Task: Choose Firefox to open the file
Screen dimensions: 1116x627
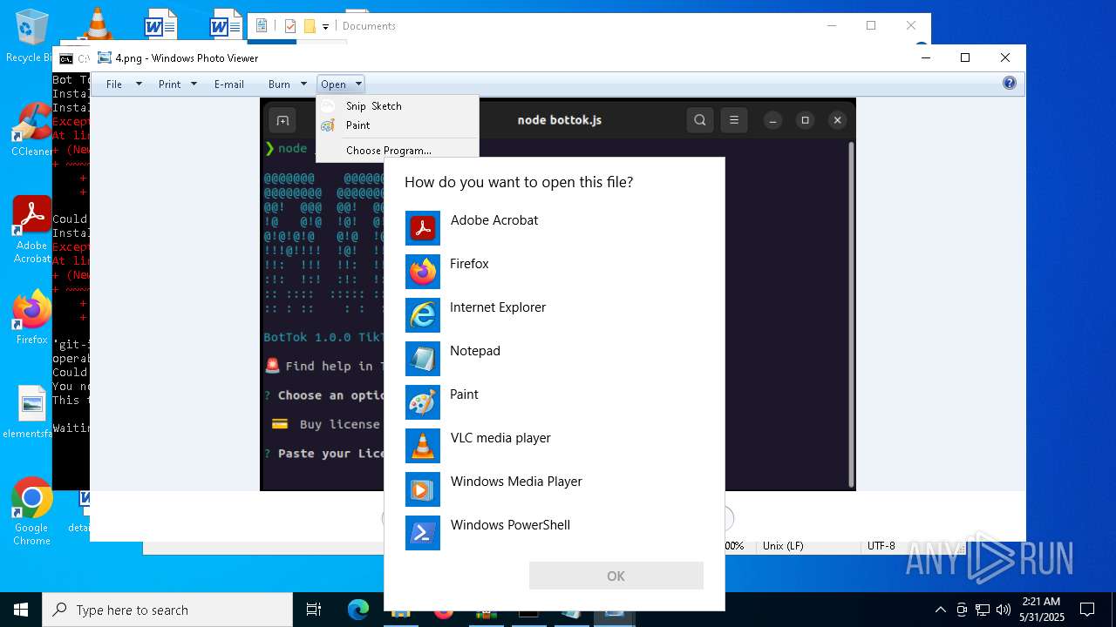Action: [x=554, y=272]
